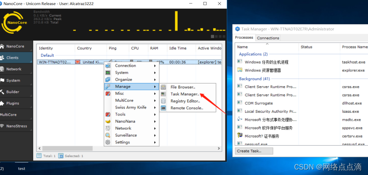This screenshot has height=175, width=368.
Task: Choose File Browser.. from Manage submenu
Action: (187, 87)
